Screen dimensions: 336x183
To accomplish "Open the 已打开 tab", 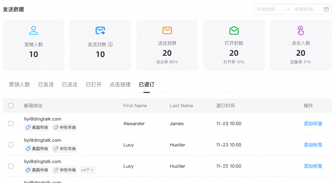I will pos(94,84).
